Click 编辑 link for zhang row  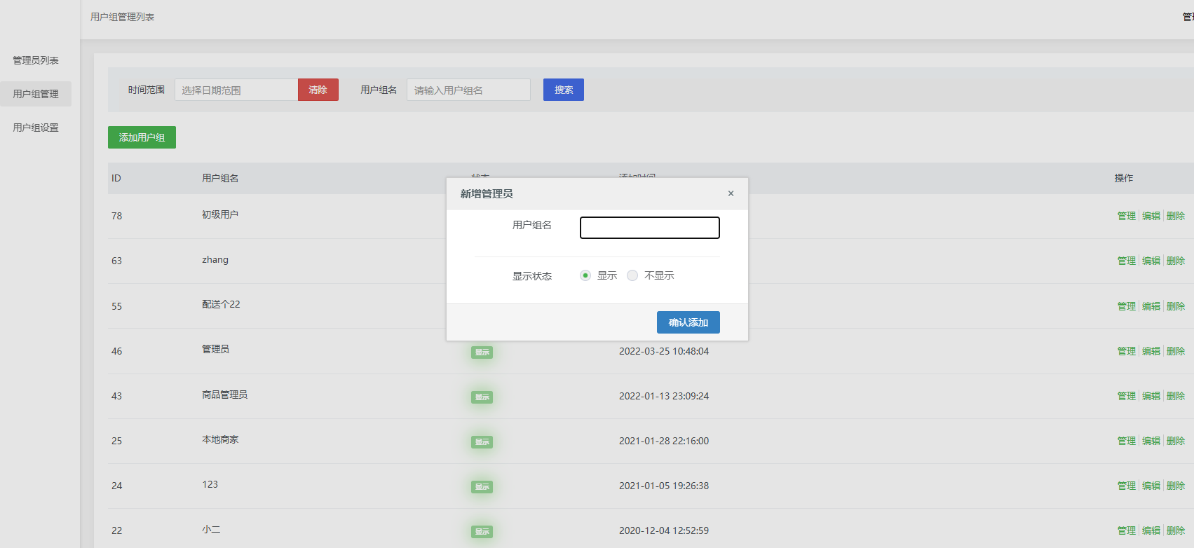tap(1151, 261)
